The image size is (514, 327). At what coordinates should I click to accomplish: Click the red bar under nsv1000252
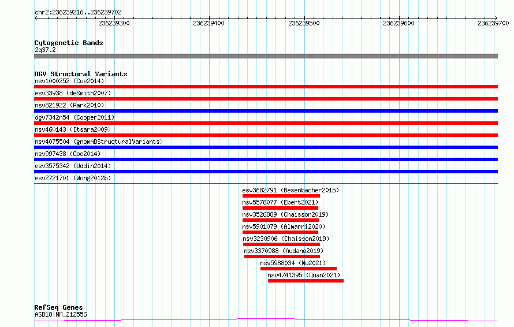pyautogui.click(x=266, y=87)
